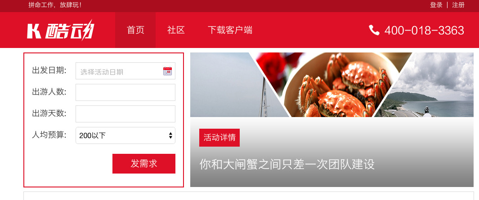
Task: Go to the 社区 community tab
Action: [176, 30]
